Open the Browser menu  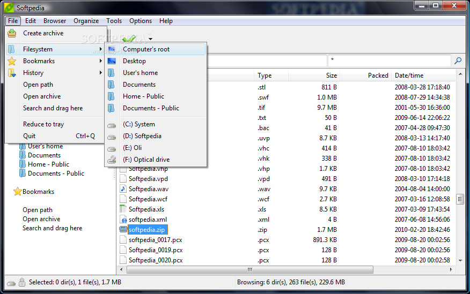pyautogui.click(x=55, y=21)
